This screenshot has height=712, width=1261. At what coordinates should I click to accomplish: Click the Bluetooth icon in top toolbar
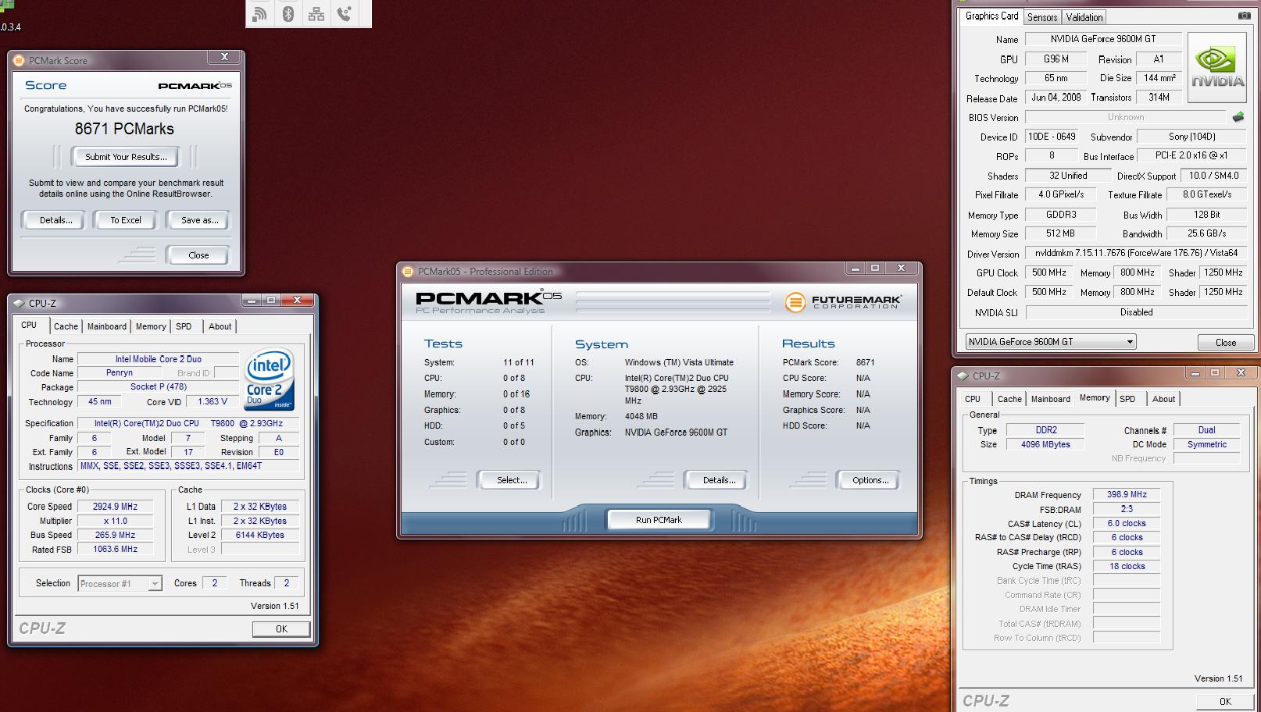(x=288, y=13)
